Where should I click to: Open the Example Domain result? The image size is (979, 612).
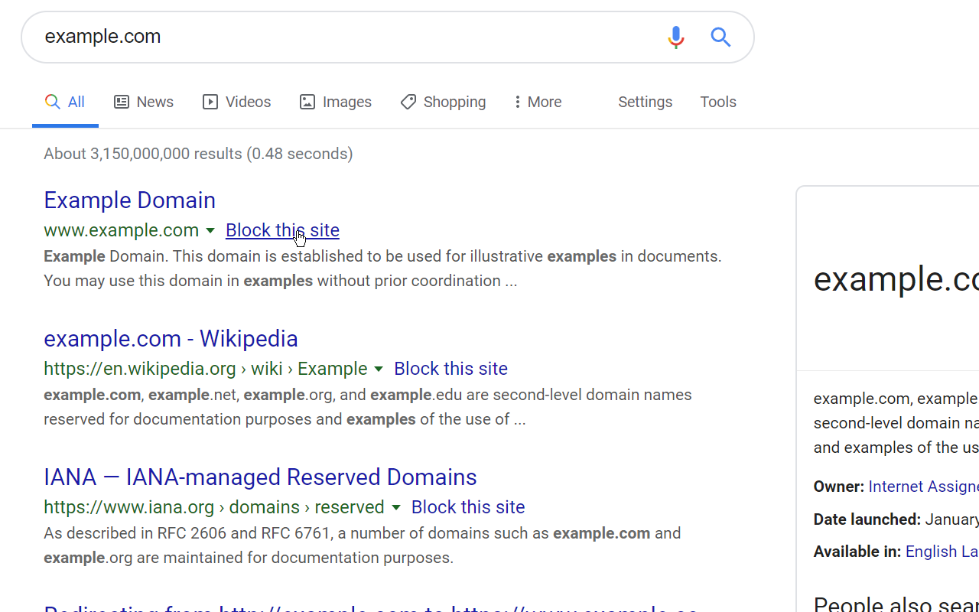click(x=130, y=200)
